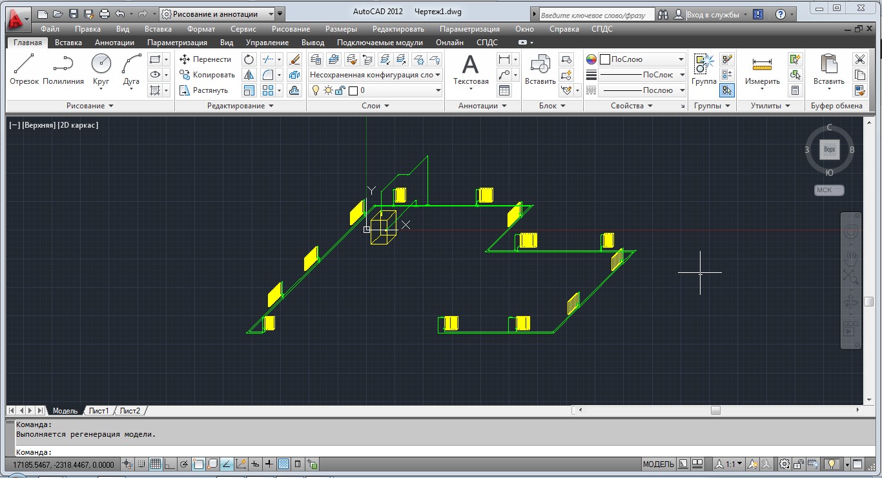Switch to the Лист1 layout tab
882x478 pixels.
click(99, 411)
